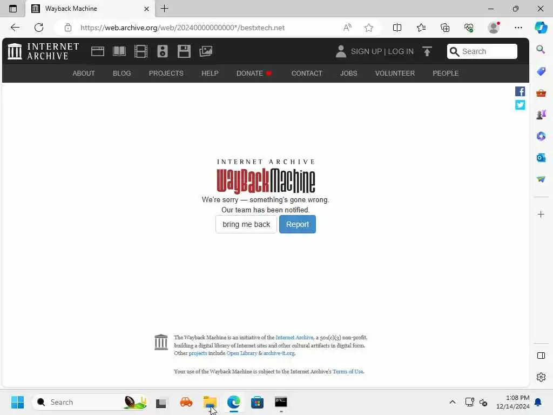This screenshot has width=553, height=415.
Task: Open the HELP menu item
Action: pyautogui.click(x=210, y=73)
